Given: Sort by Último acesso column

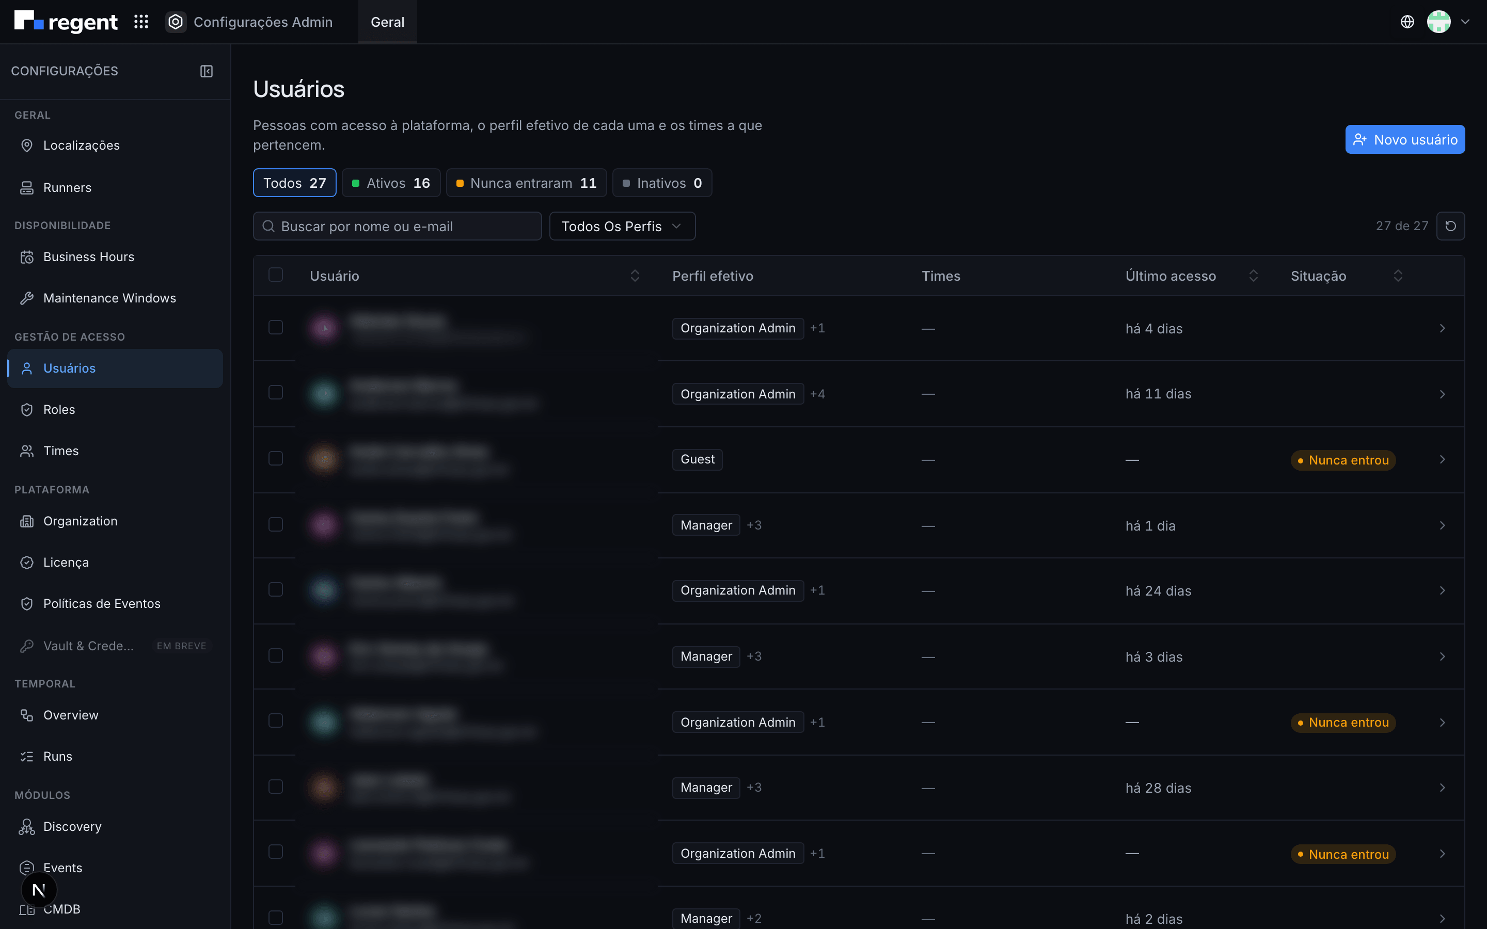Looking at the screenshot, I should coord(1253,276).
